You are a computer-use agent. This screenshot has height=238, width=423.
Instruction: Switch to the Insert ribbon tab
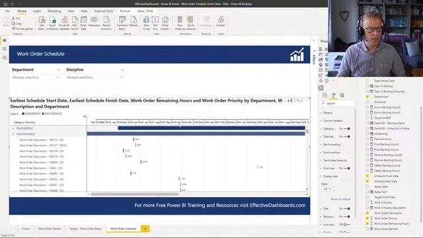(x=37, y=11)
